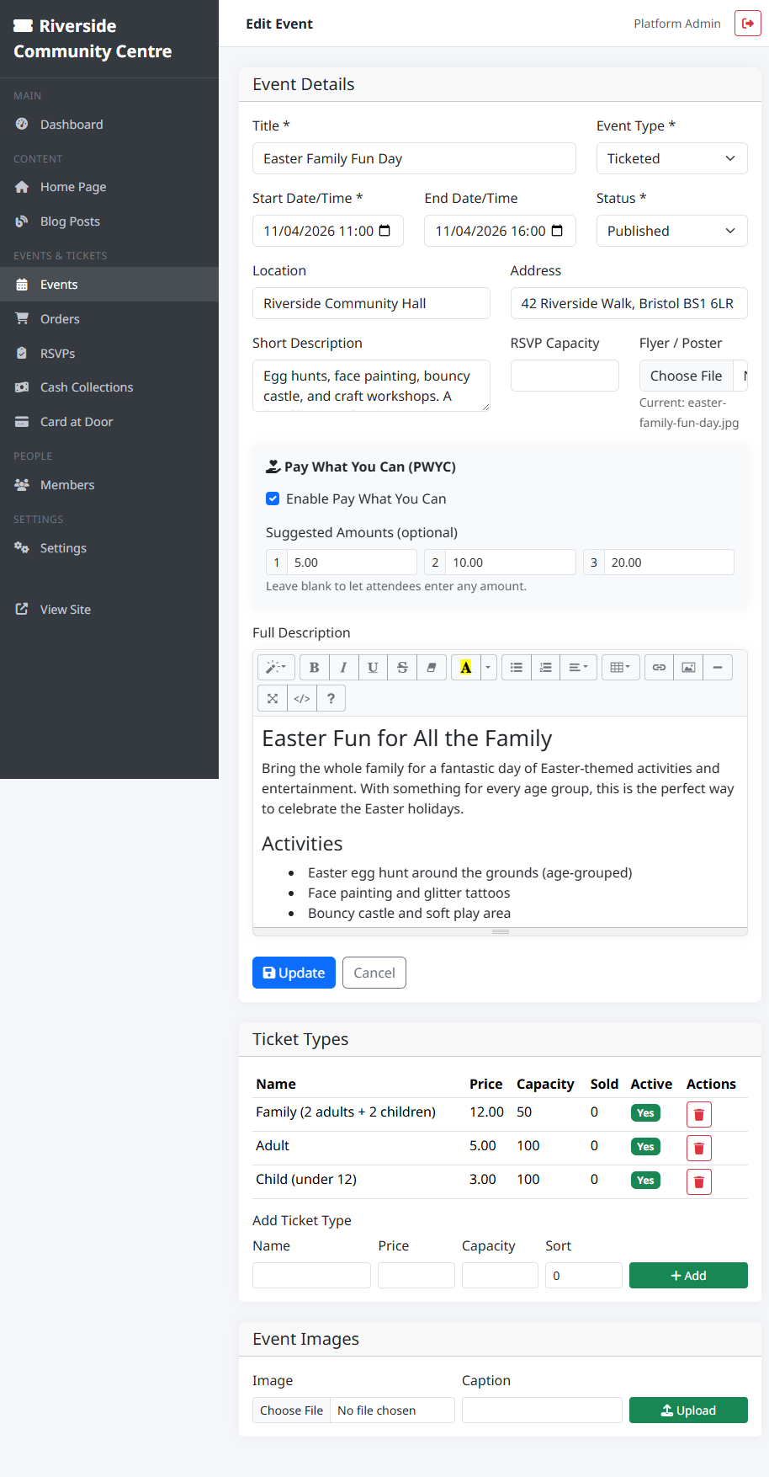
Task: Click the Yes badge for Adult ticket
Action: (645, 1147)
